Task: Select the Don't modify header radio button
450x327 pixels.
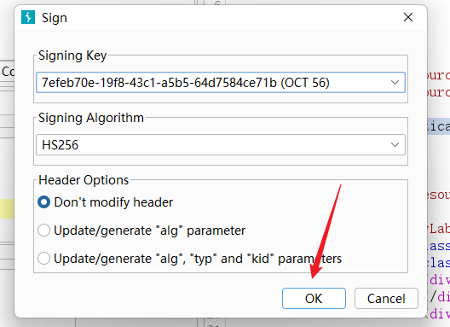Action: (x=44, y=202)
